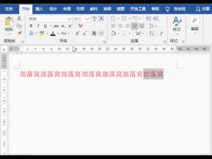The height and width of the screenshot is (159, 212).
Task: Click the ruler tab selector L icon
Action: tap(4, 49)
